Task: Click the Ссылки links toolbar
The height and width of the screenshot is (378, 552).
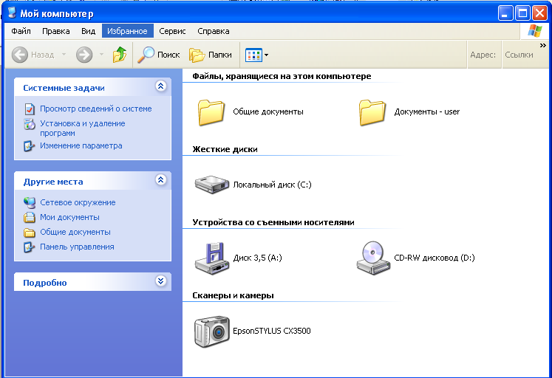Action: 519,55
